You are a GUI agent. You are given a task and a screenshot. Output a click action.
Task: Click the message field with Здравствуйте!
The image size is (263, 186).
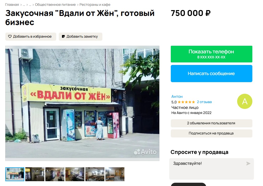tap(211, 169)
